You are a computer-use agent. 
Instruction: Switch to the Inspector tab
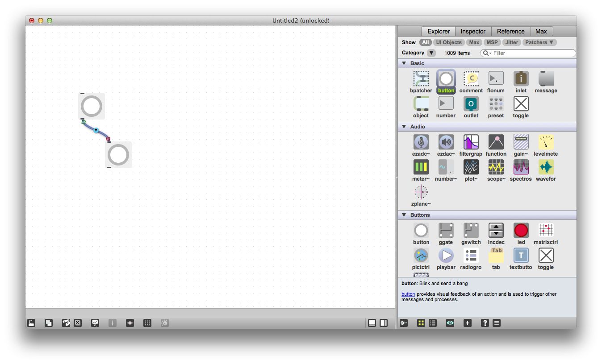pyautogui.click(x=473, y=31)
